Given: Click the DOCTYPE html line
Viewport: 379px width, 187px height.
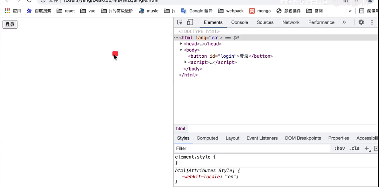Looking at the screenshot, I should click(199, 31).
